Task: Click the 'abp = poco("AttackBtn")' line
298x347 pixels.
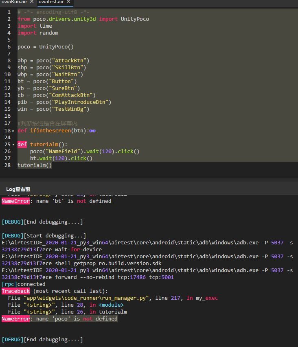Action: tap(53, 61)
